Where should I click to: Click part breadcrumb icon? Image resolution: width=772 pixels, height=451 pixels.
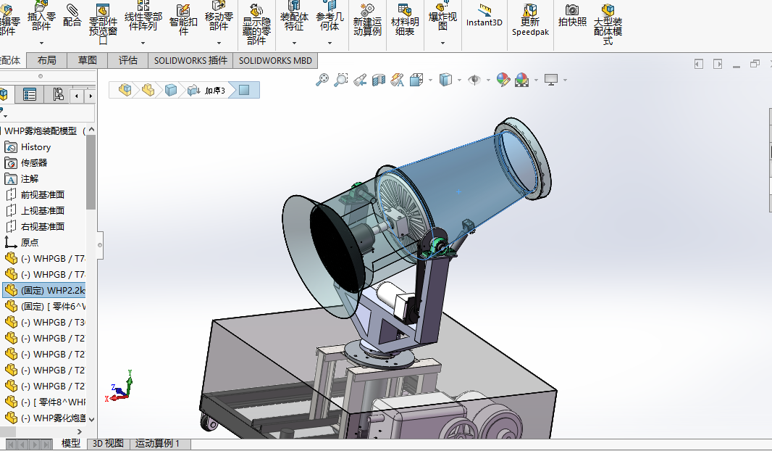(x=148, y=90)
